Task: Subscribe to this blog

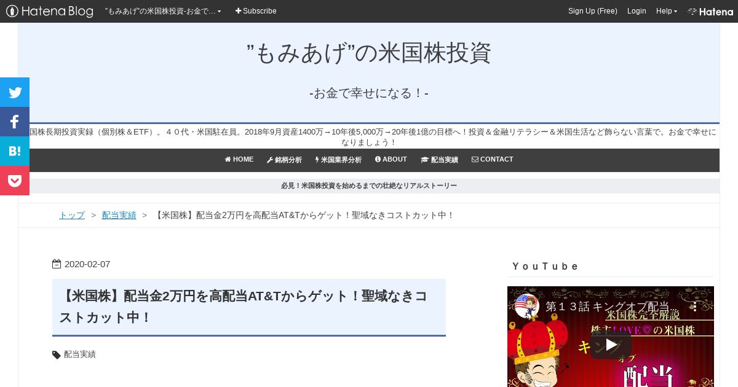Action: coord(256,11)
